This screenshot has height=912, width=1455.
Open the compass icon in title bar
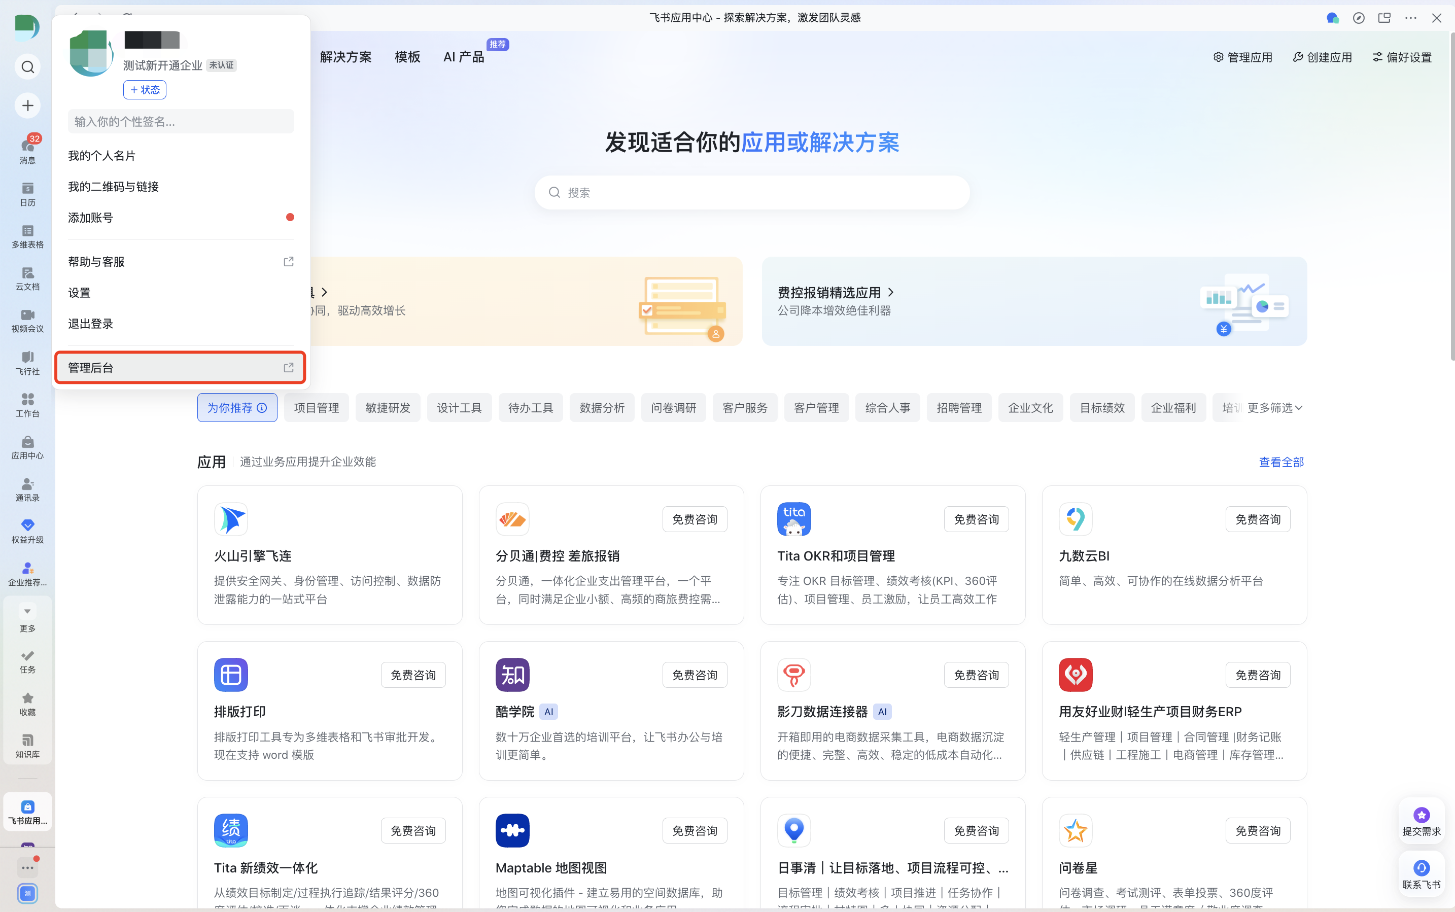[x=1359, y=18]
